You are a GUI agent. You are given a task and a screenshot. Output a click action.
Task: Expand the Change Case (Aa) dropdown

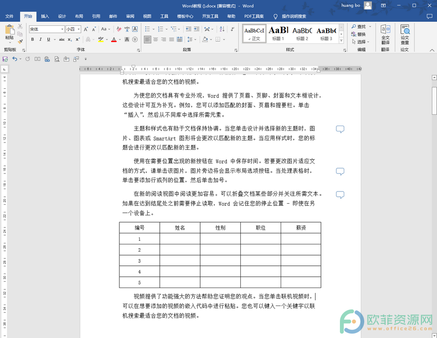(106, 29)
